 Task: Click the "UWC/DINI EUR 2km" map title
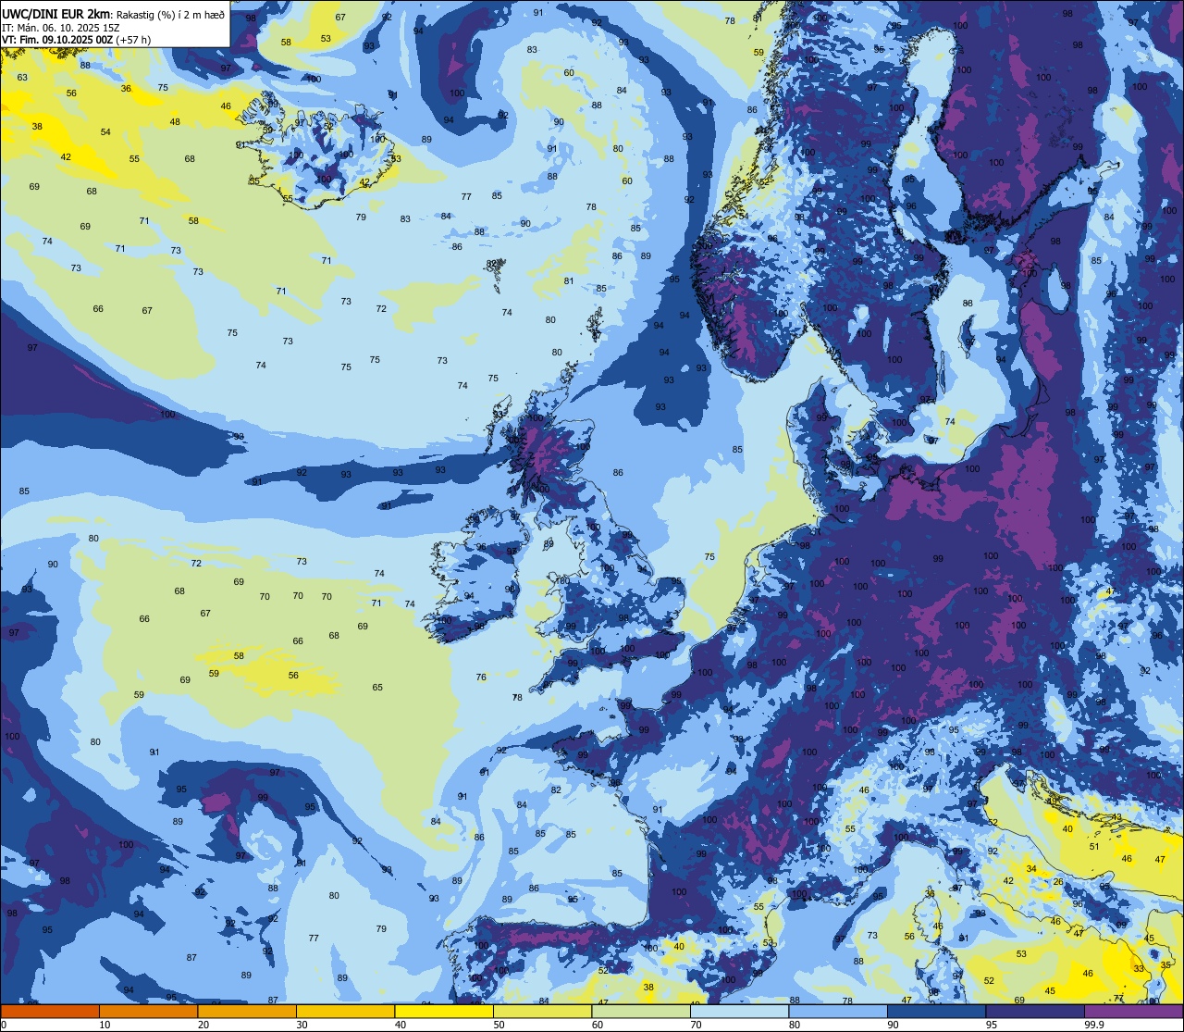[x=55, y=13]
